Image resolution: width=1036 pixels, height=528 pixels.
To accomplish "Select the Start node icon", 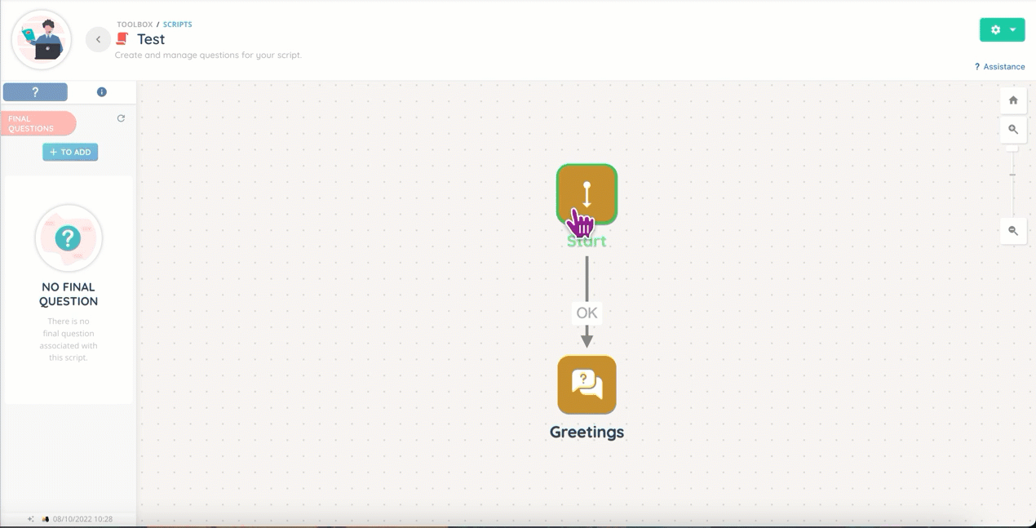I will point(587,194).
